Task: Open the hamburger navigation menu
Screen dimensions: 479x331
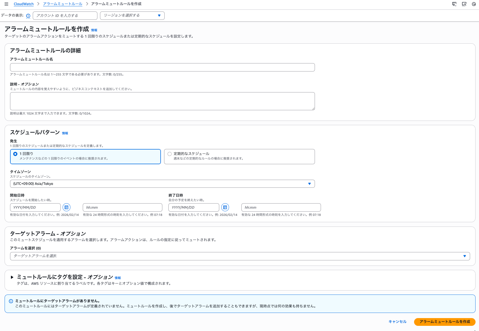Action: 6,4
